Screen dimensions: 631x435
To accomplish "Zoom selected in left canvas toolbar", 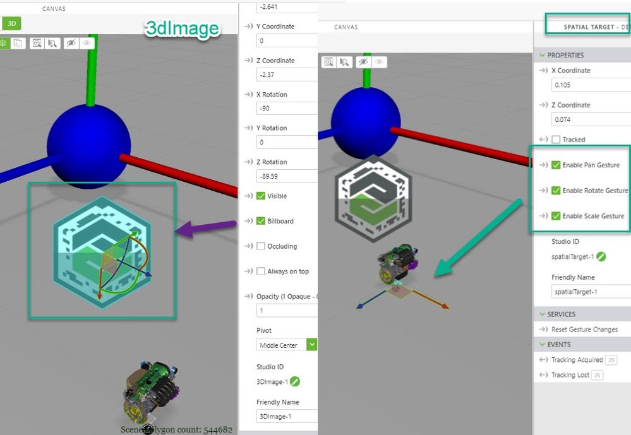I will 52,43.
